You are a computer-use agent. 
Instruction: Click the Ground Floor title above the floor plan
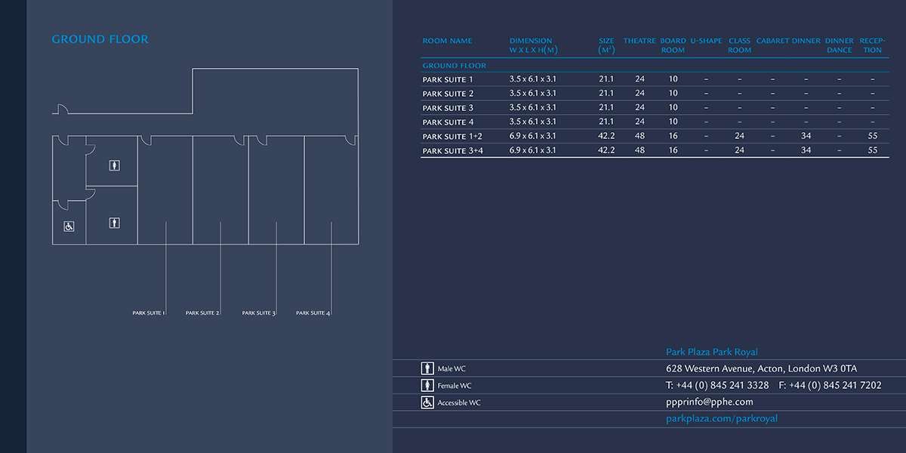click(x=100, y=39)
